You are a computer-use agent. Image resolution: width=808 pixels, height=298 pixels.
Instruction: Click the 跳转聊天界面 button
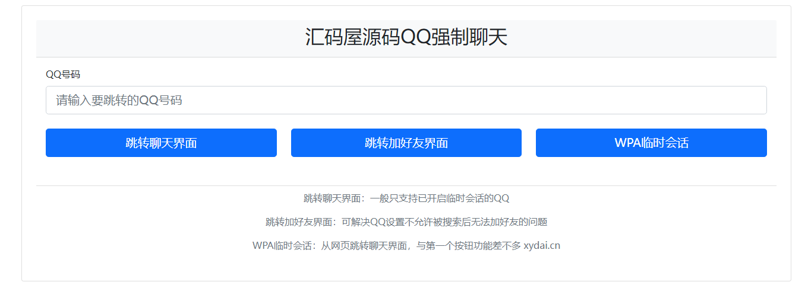coord(161,143)
